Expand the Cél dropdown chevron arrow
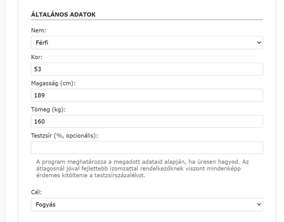This screenshot has width=284, height=222. click(259, 204)
